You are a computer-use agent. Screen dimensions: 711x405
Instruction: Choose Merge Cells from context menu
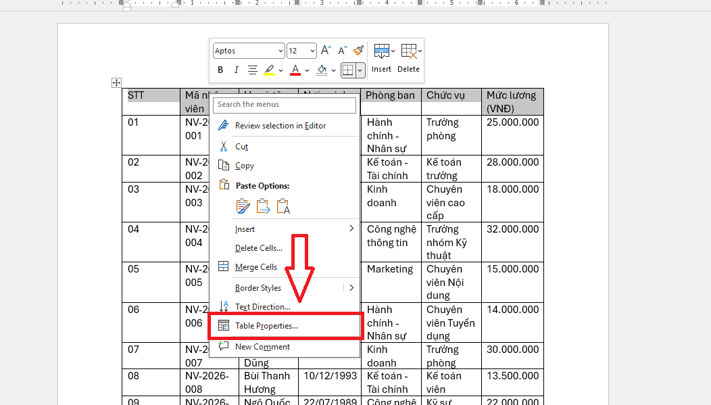[285, 267]
